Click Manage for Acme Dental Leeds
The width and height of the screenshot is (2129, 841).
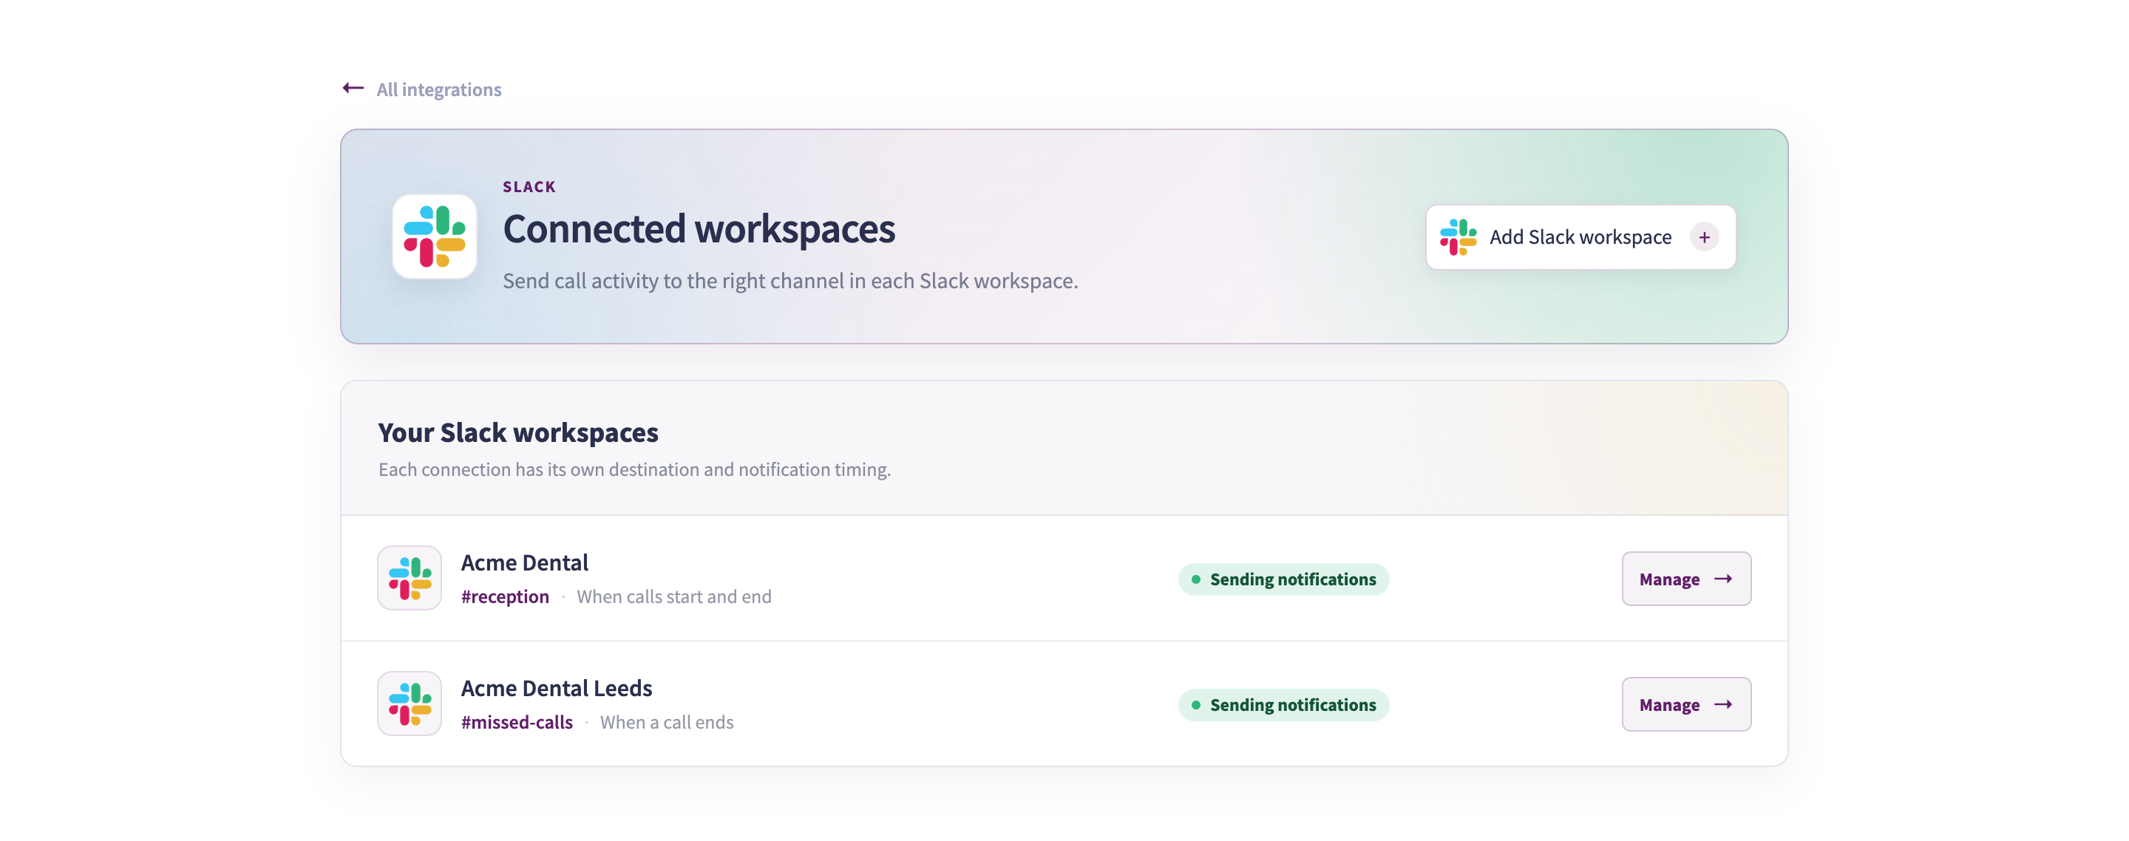coord(1686,704)
